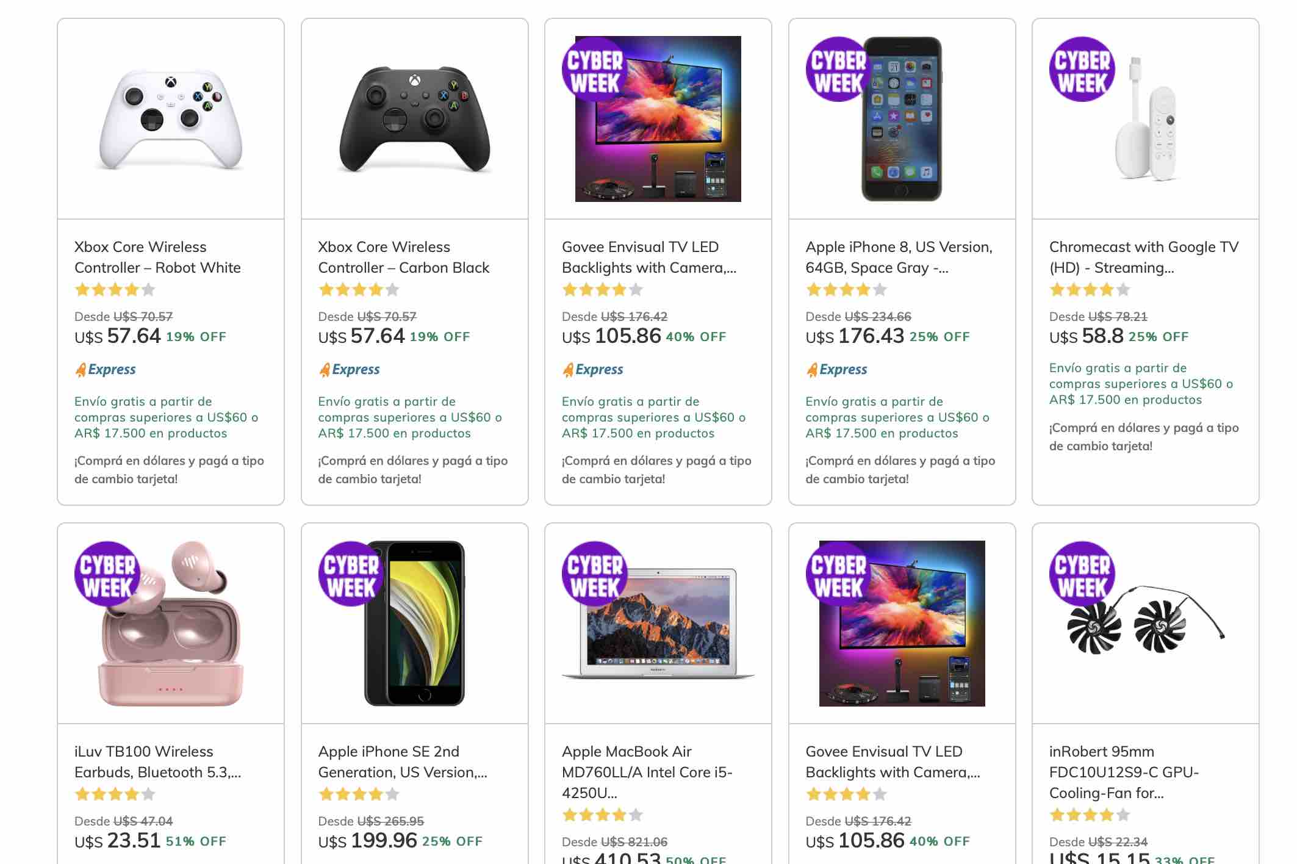The height and width of the screenshot is (864, 1297).
Task: Click Cyber Week badge on MacBook Air
Action: pyautogui.click(x=595, y=574)
